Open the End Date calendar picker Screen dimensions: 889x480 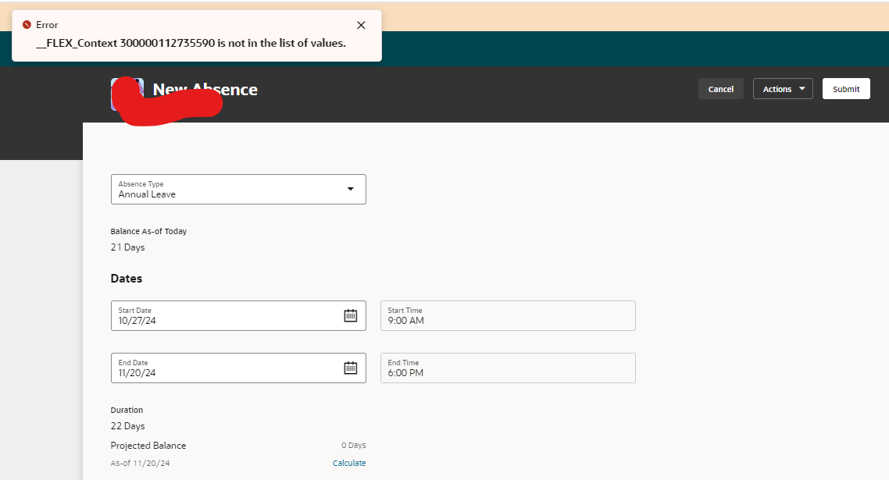click(x=351, y=368)
